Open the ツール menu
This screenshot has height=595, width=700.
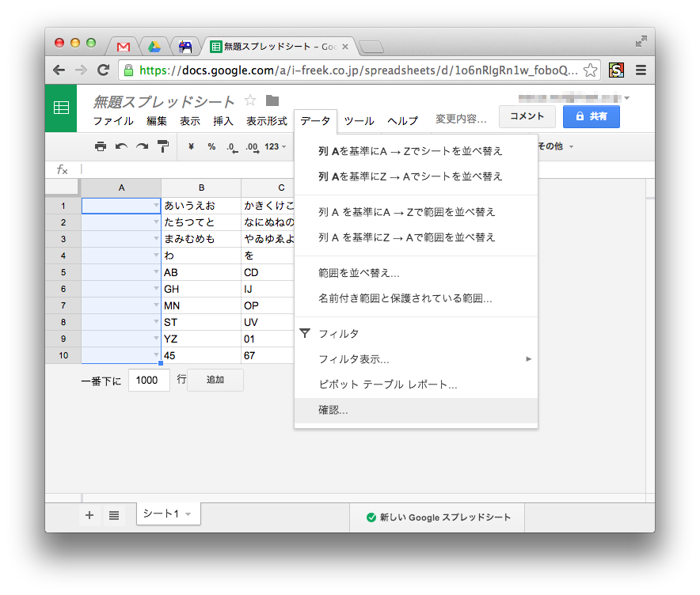[x=359, y=121]
